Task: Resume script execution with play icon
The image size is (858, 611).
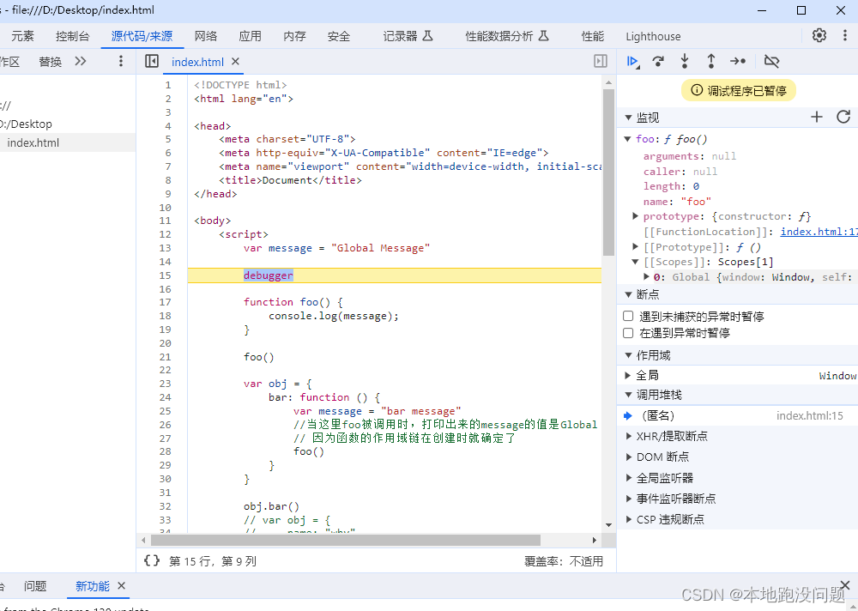Action: [632, 61]
